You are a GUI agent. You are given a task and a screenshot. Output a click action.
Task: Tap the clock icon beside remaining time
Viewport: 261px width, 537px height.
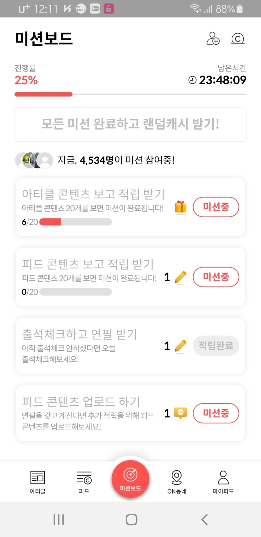192,80
